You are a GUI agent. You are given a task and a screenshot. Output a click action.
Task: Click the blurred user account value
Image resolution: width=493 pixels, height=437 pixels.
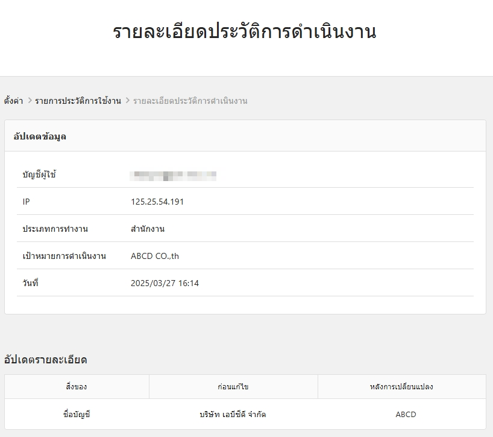click(x=174, y=176)
